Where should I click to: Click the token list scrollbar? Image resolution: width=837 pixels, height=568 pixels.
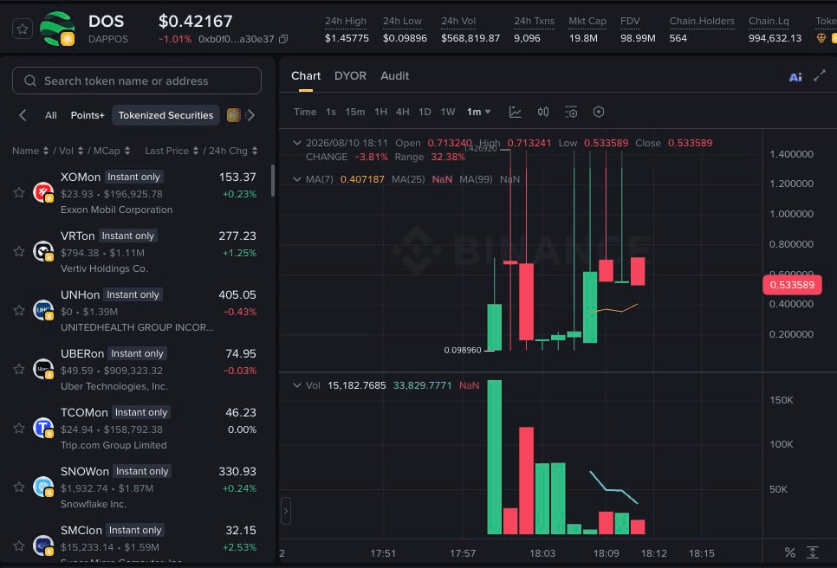(x=273, y=180)
